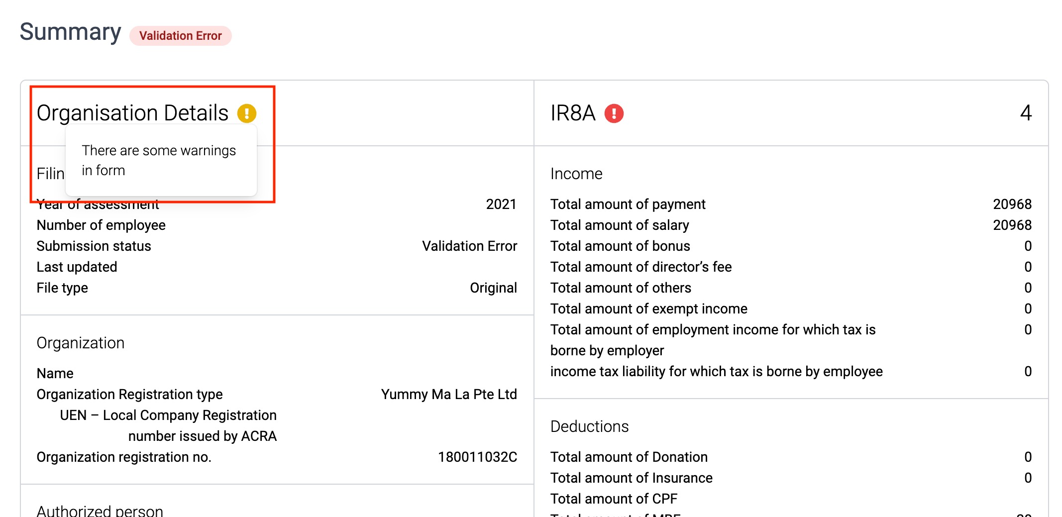Click the Total amount of director's fee label
Image resolution: width=1062 pixels, height=517 pixels.
pos(641,267)
